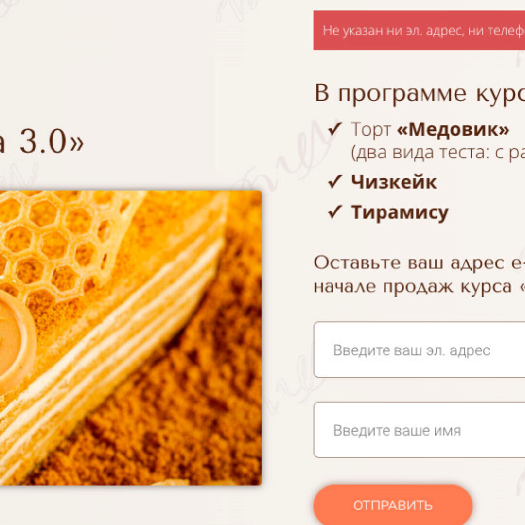Click the 'В программе курса' heading
This screenshot has width=525, height=525.
click(420, 93)
